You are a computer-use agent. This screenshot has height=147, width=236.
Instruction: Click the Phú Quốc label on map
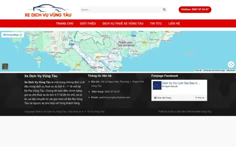tap(38, 60)
